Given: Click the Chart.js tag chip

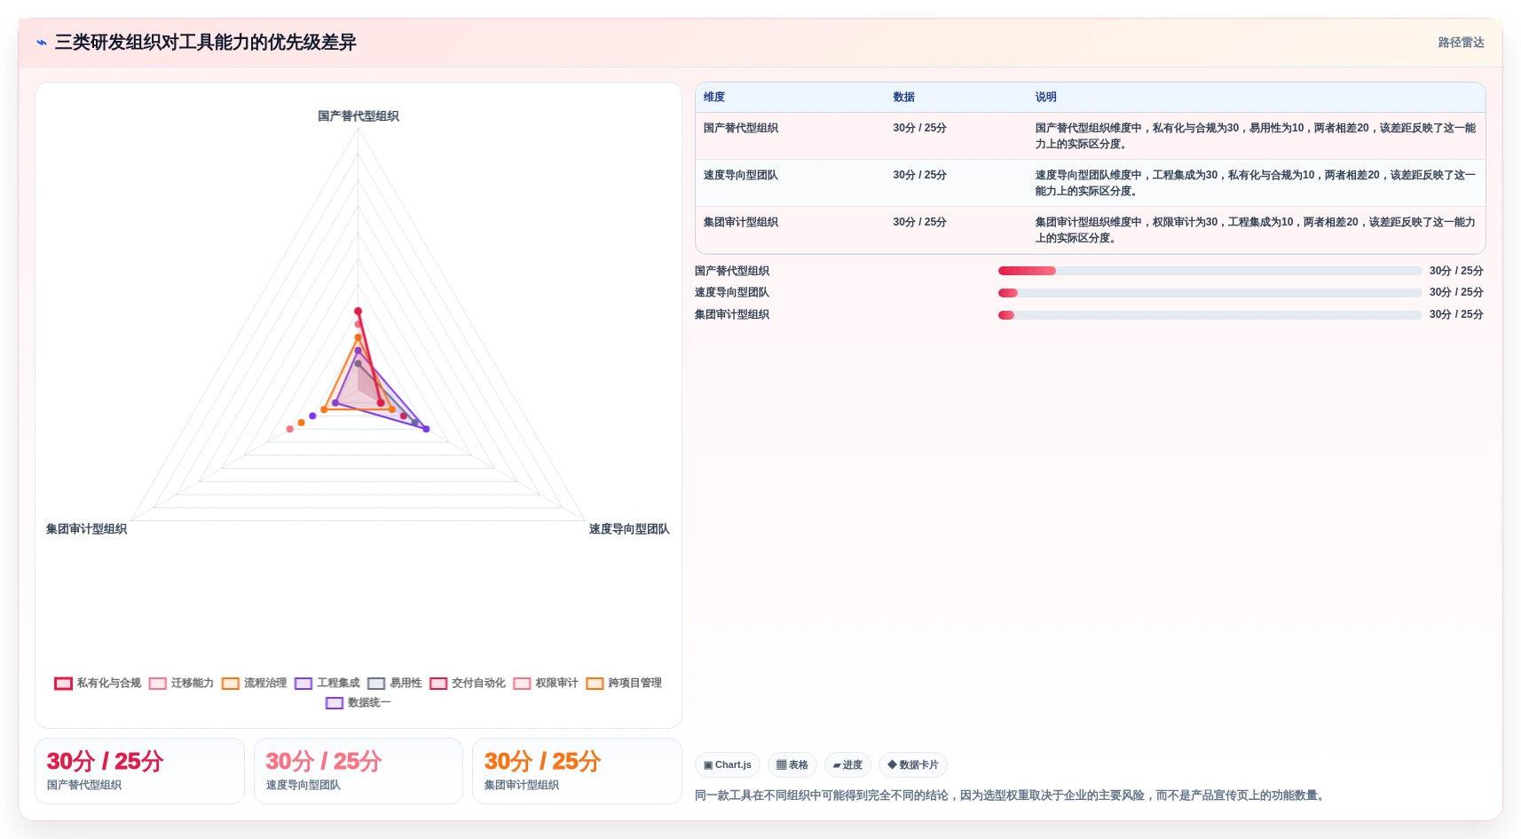Looking at the screenshot, I should point(728,764).
